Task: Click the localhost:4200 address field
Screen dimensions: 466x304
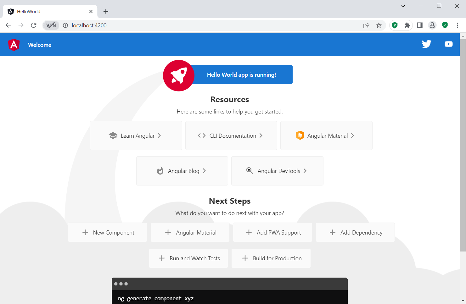Action: tap(214, 25)
